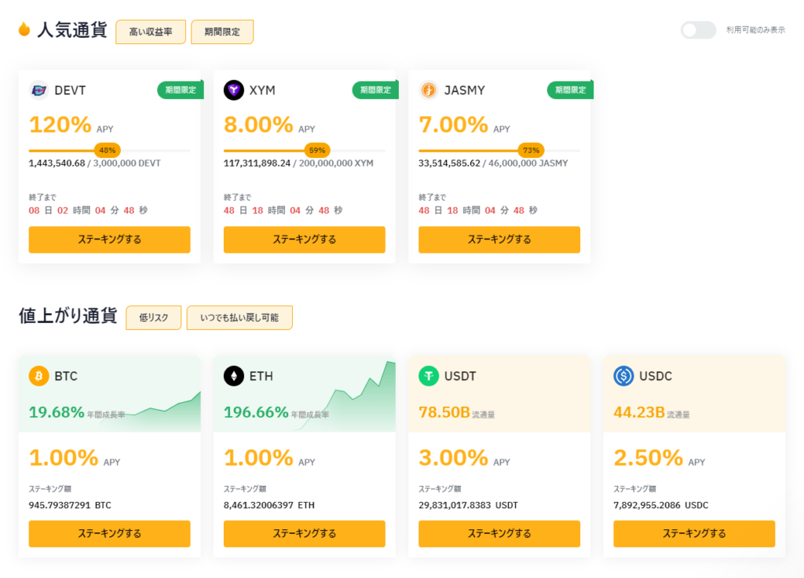This screenshot has height=578, width=804.
Task: Click the 29,831,017.8383 USDT staking amount
Action: 468,505
